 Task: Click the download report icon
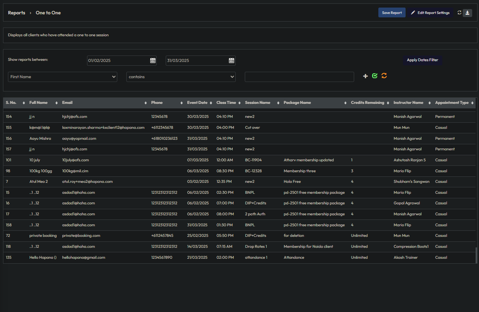coord(467,13)
